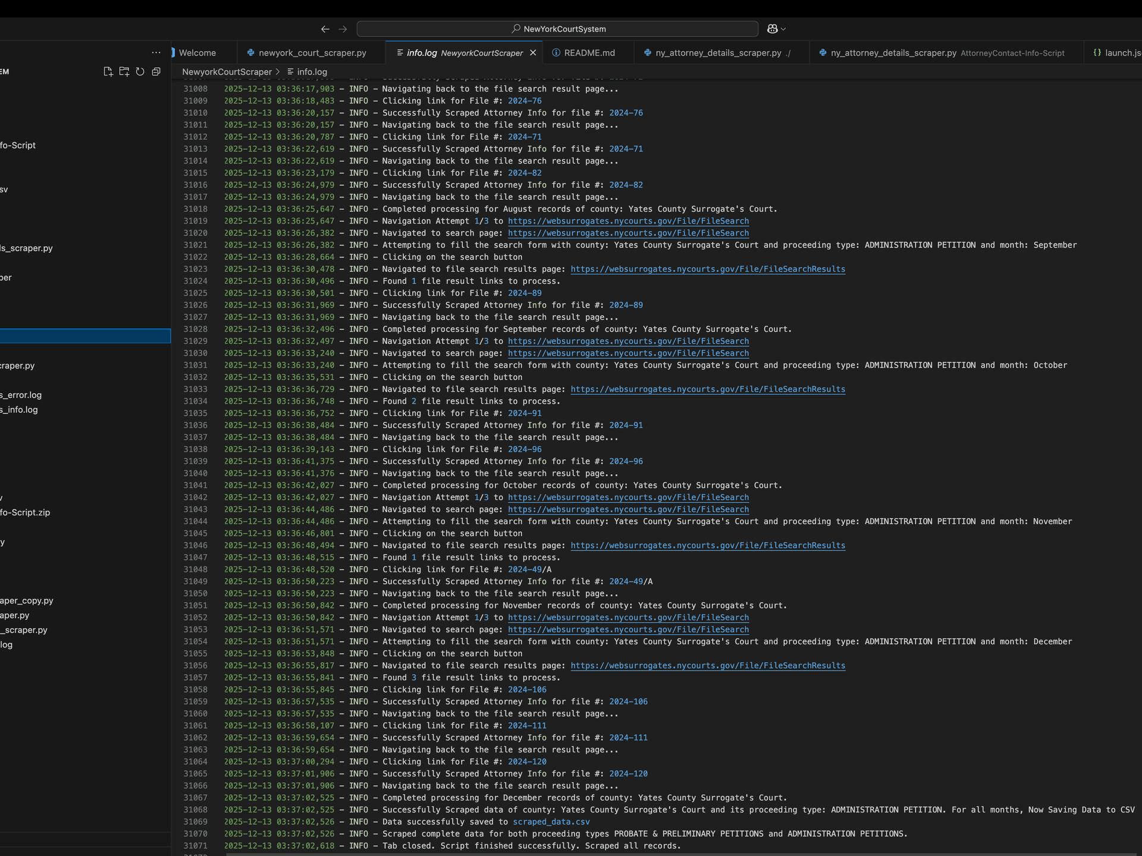Click the README.md info icon in tab
The image size is (1142, 856).
(x=556, y=52)
